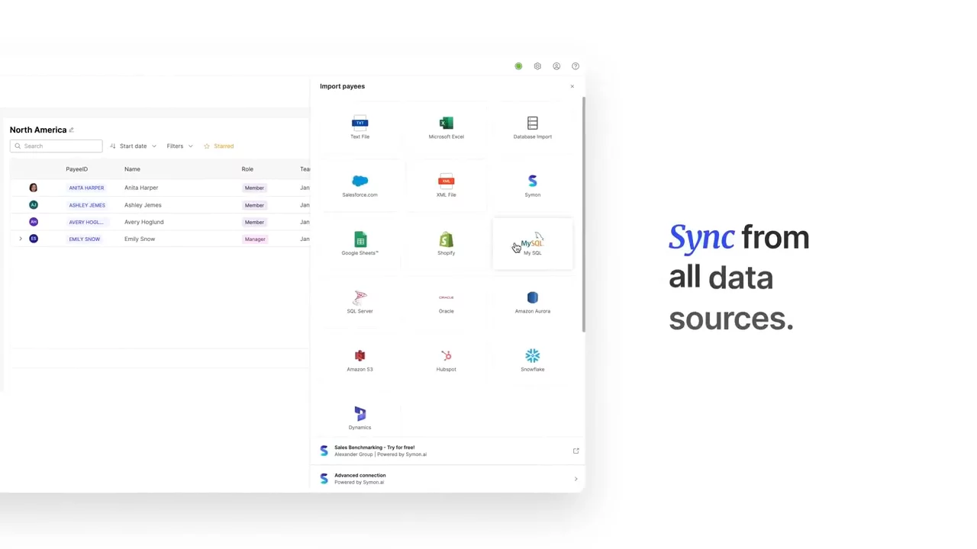Open Sales Benchmarking external link
The width and height of the screenshot is (977, 549).
click(x=576, y=451)
